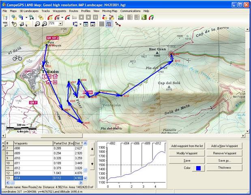Open the File menu
Image resolution: width=251 pixels, height=195 pixels.
(x=5, y=11)
